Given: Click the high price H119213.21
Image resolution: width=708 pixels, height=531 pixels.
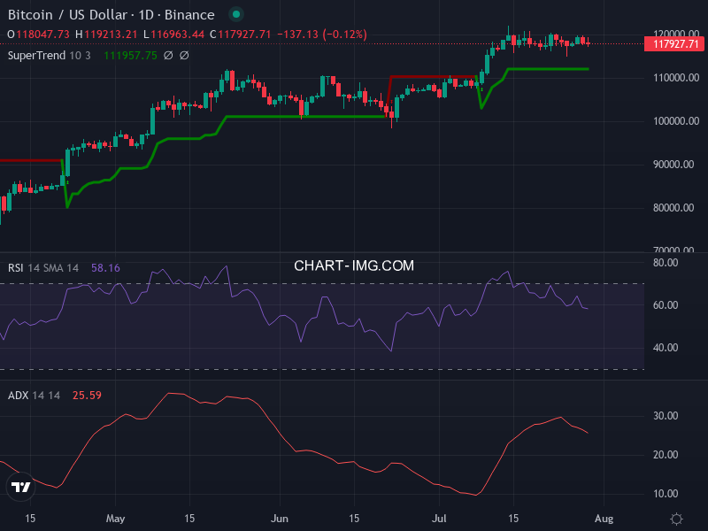Looking at the screenshot, I should [106, 35].
